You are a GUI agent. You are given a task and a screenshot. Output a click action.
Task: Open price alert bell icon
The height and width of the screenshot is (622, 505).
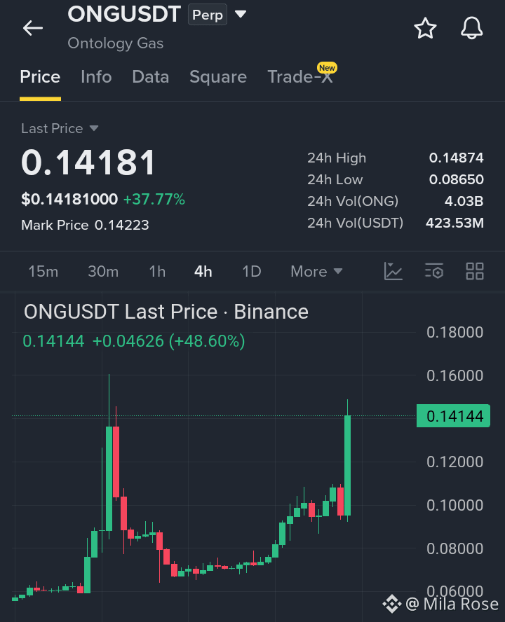[471, 28]
